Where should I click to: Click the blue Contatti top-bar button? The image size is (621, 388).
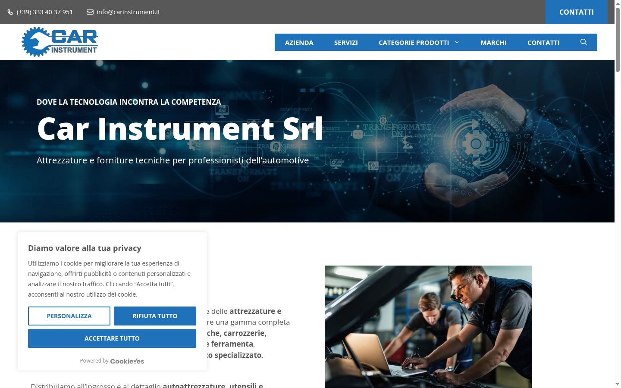pyautogui.click(x=577, y=12)
